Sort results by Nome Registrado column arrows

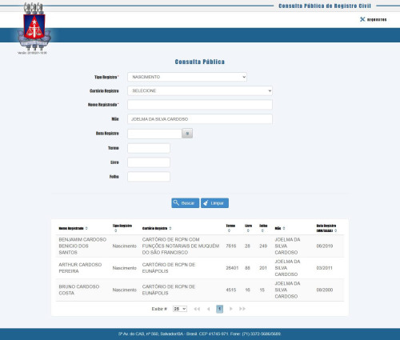tap(86, 228)
